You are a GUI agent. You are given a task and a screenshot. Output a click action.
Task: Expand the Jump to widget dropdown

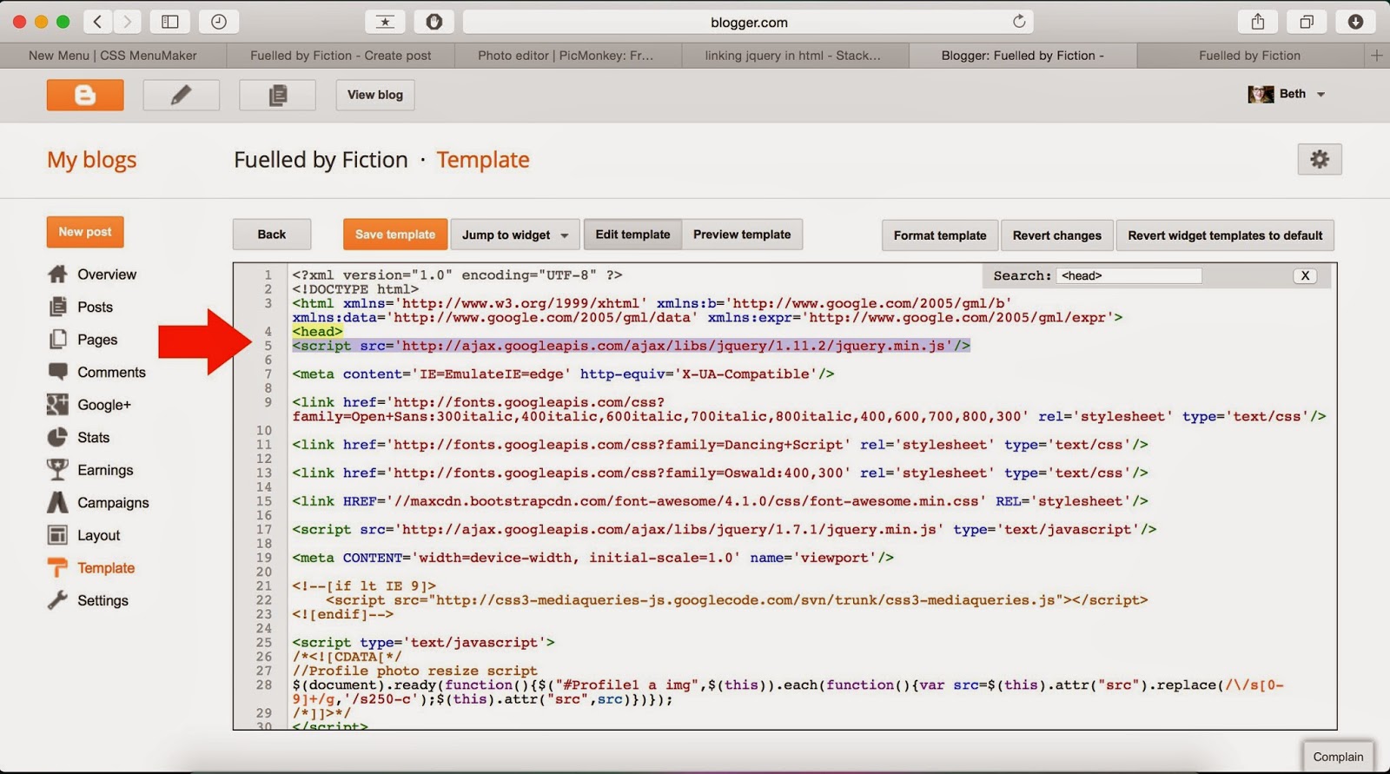coord(515,235)
